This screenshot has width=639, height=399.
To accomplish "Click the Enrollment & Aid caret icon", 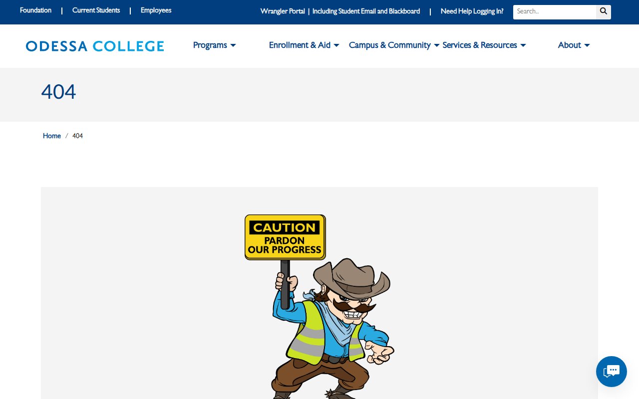I will point(336,45).
